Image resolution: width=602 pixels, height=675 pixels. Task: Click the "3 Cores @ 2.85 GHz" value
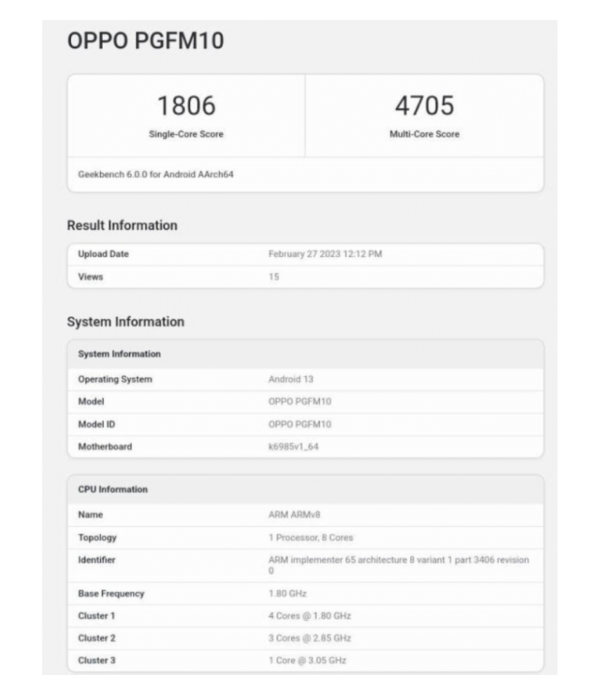coord(310,639)
